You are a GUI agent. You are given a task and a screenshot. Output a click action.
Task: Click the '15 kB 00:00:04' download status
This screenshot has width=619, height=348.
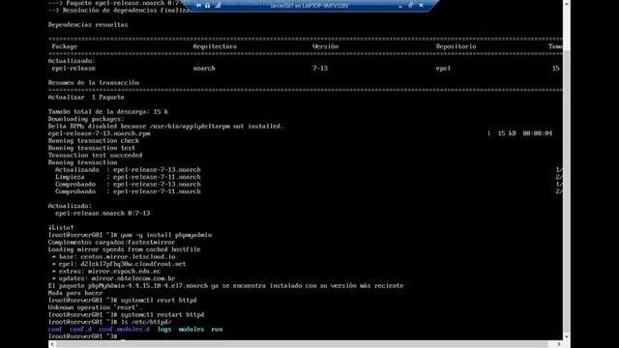click(524, 133)
